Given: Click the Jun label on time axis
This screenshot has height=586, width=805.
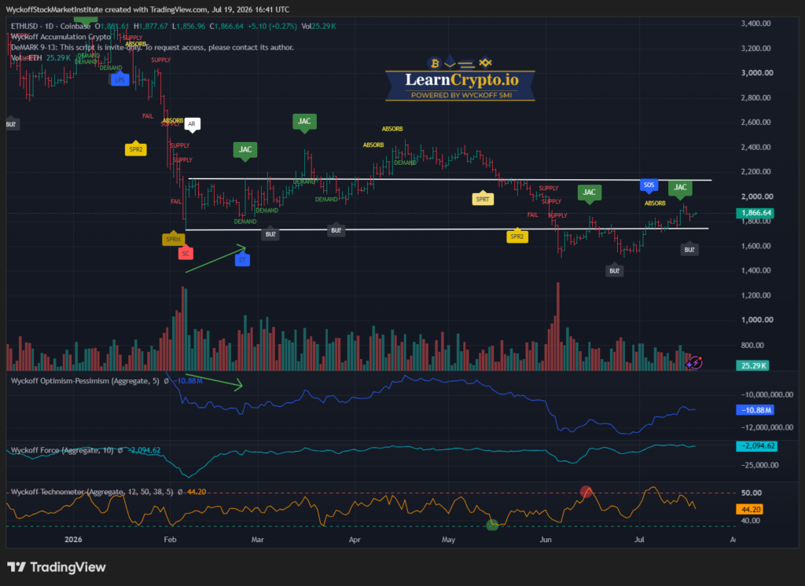Looking at the screenshot, I should [546, 540].
